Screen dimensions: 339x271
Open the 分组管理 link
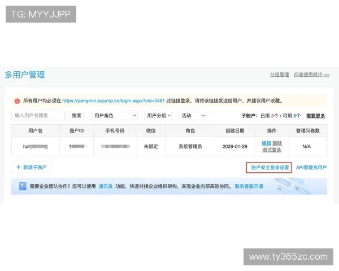point(279,75)
